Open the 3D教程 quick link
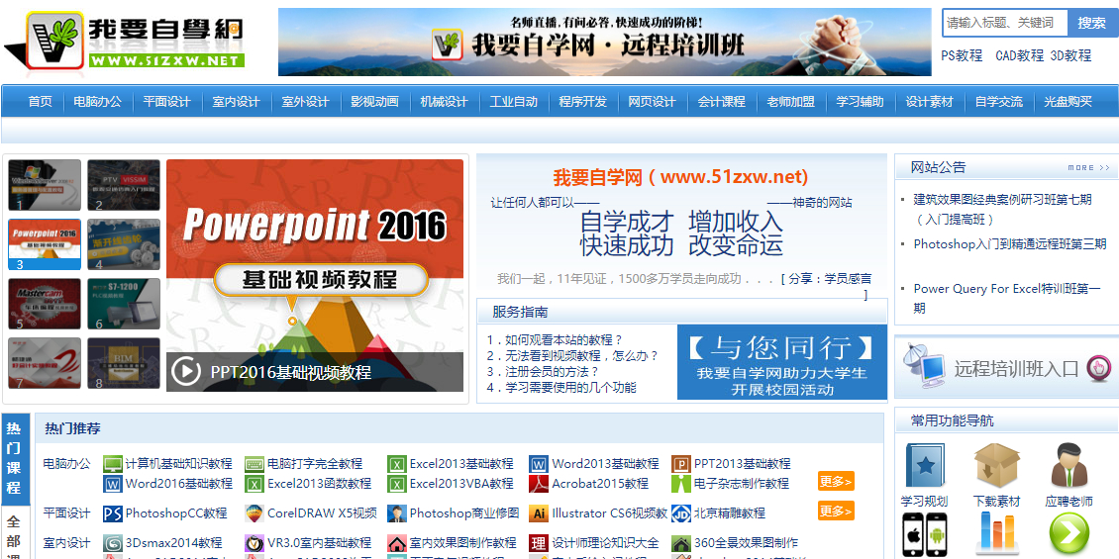Viewport: 1119px width, 559px height. (x=1070, y=54)
